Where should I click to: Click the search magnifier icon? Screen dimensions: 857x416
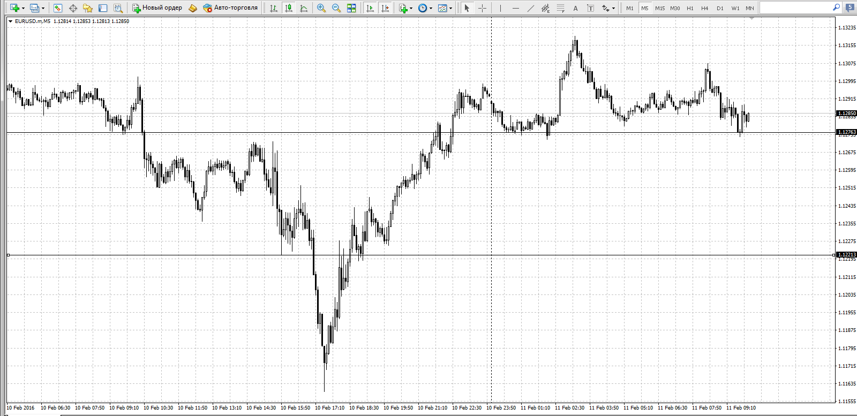[x=836, y=7]
